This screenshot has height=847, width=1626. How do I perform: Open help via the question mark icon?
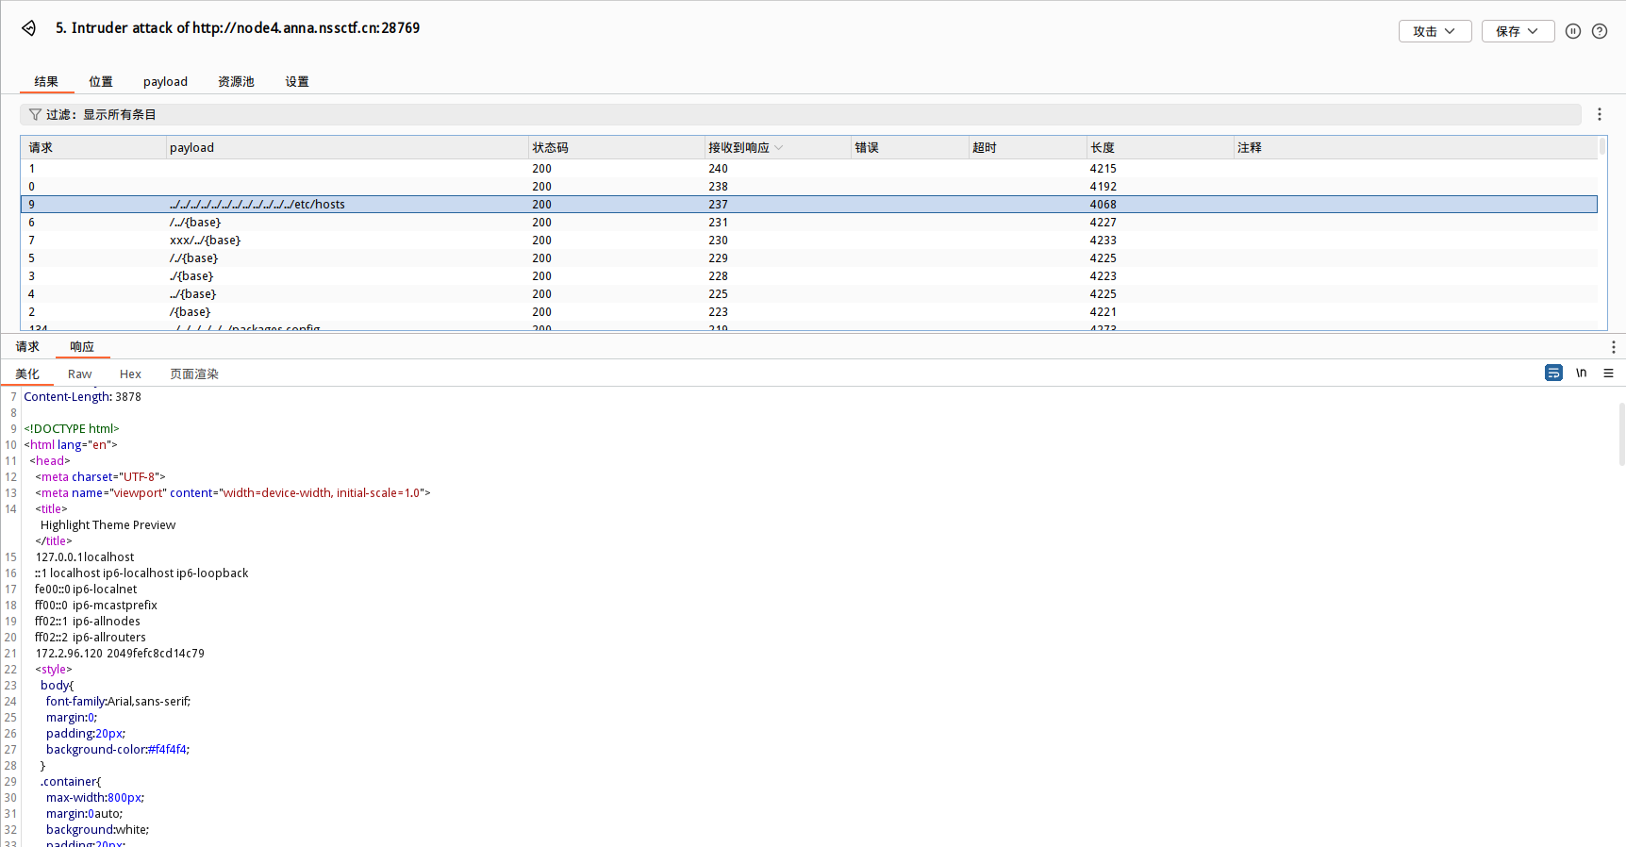pos(1600,31)
